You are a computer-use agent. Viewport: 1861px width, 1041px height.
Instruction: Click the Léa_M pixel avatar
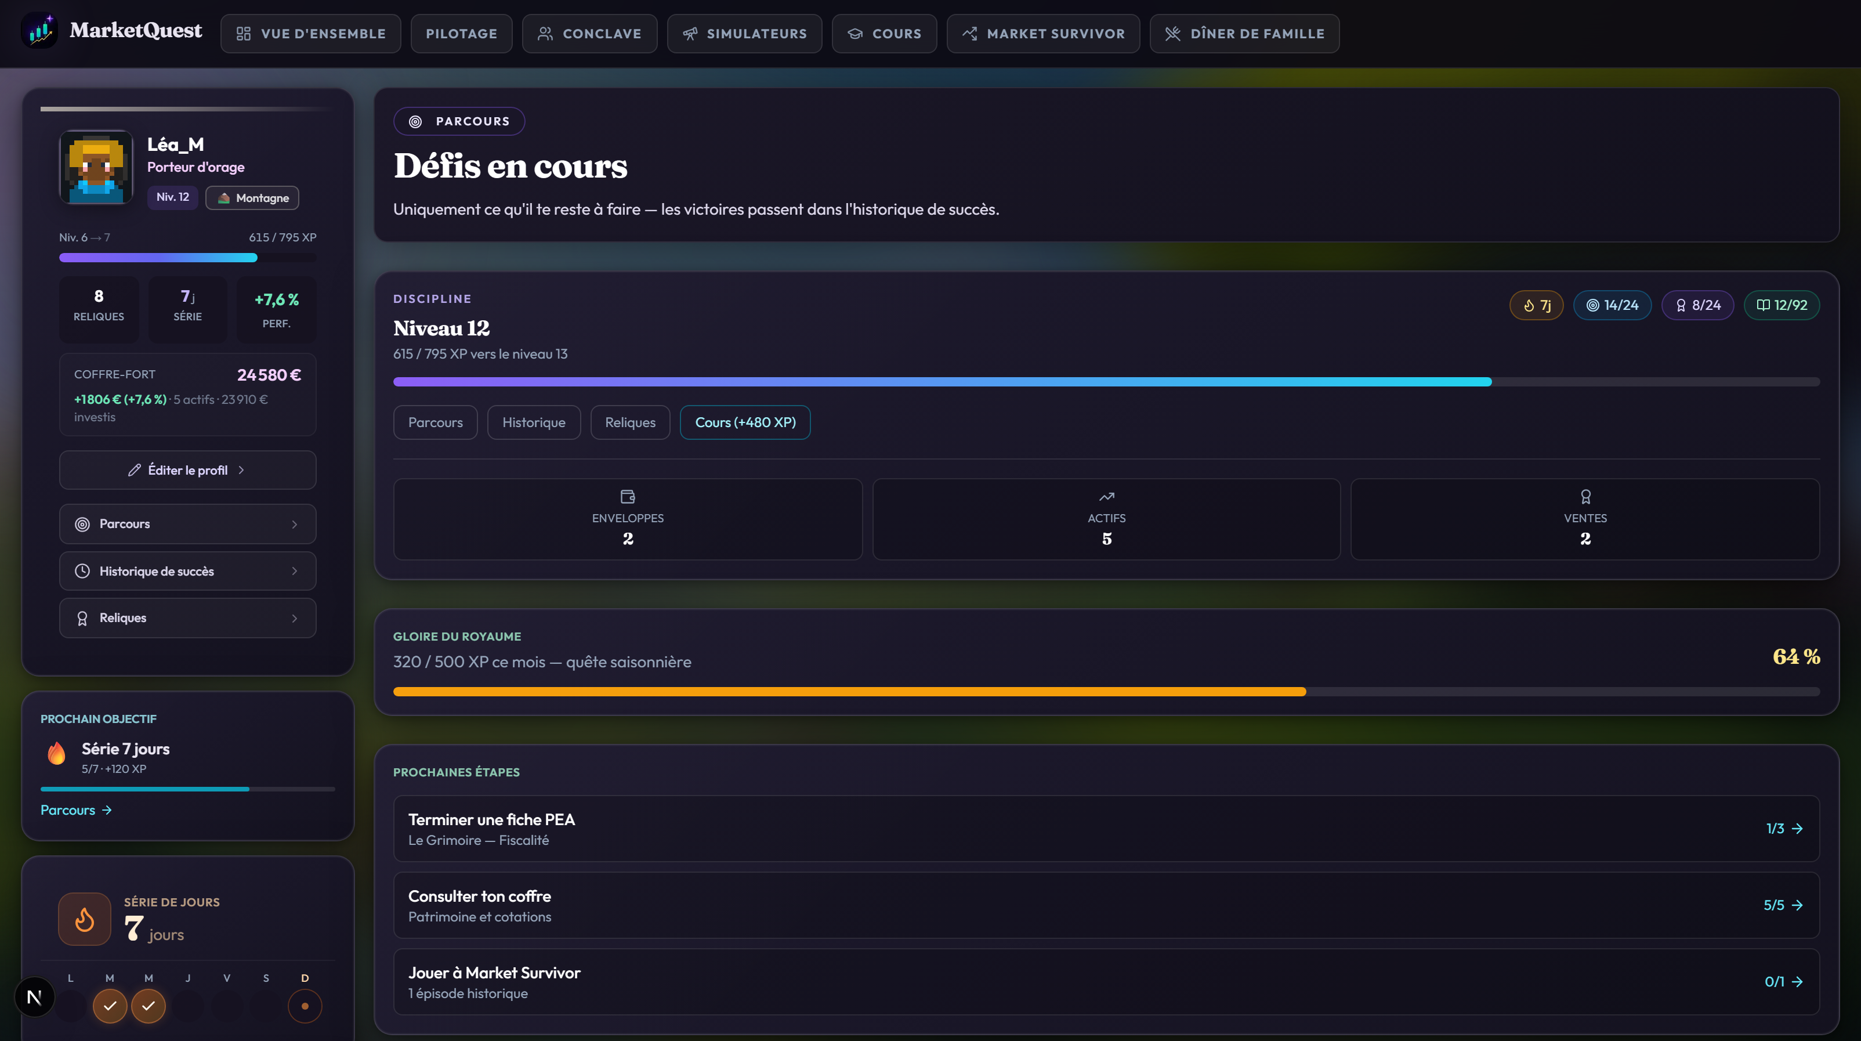(x=96, y=167)
